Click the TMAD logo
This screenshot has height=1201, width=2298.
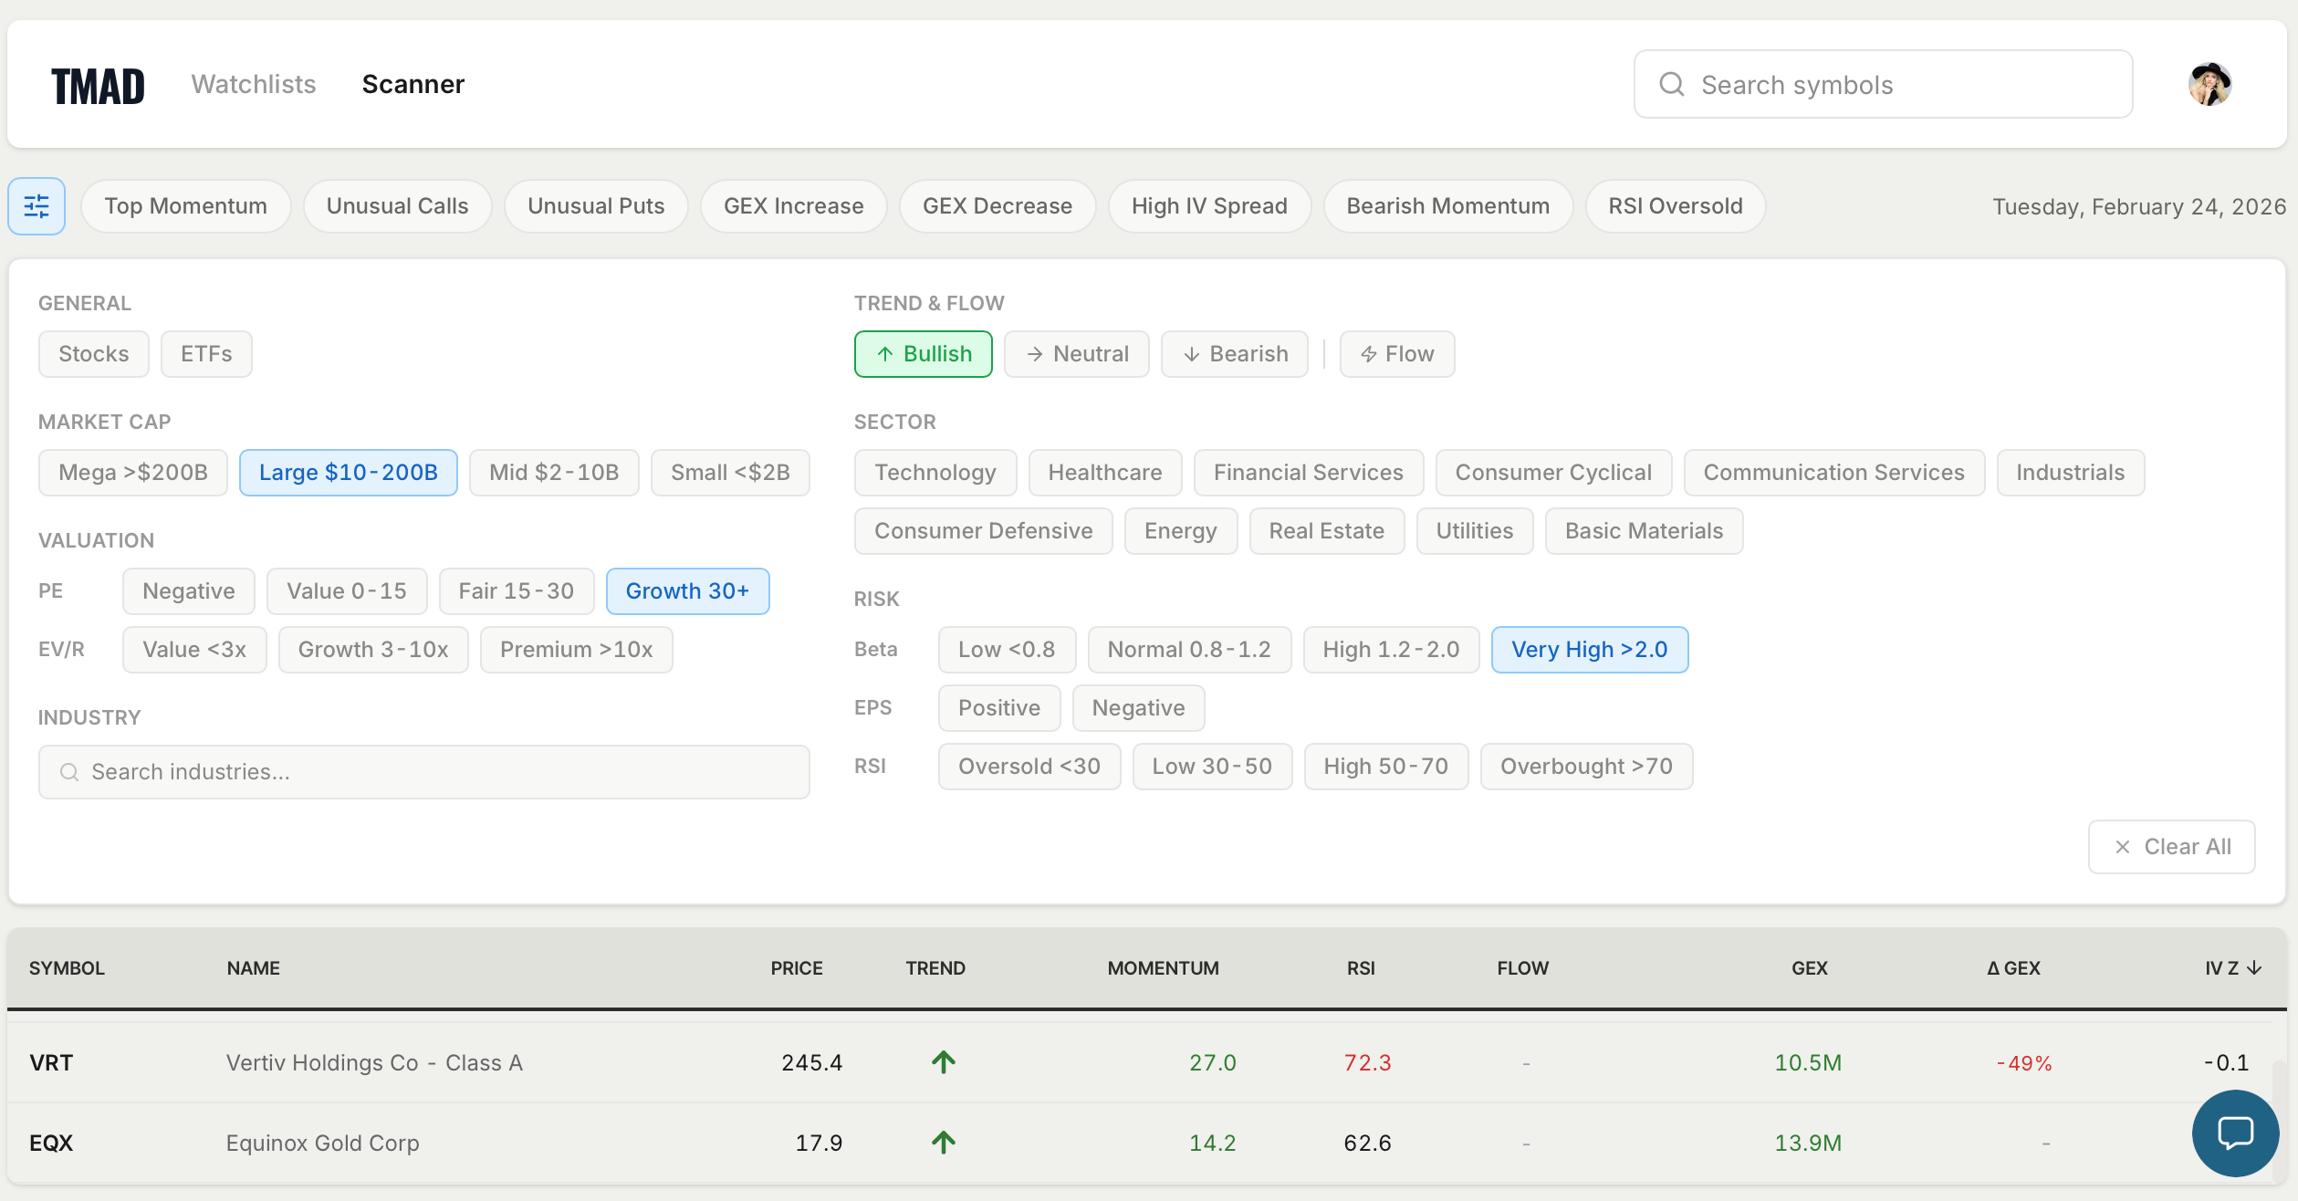coord(98,86)
